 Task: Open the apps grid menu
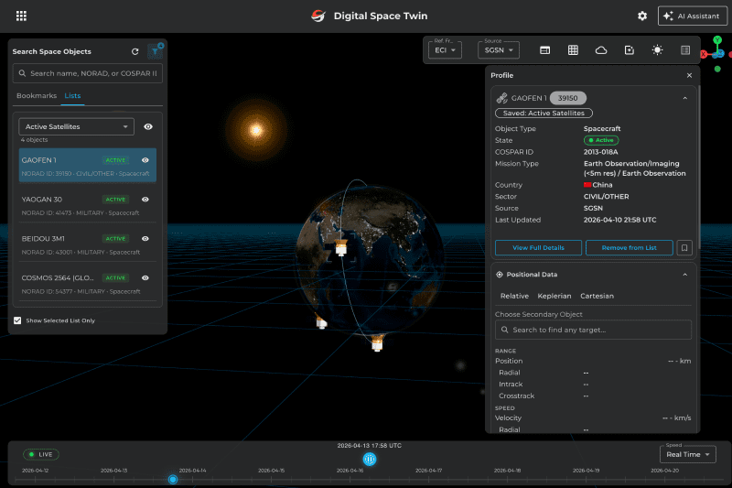click(21, 16)
